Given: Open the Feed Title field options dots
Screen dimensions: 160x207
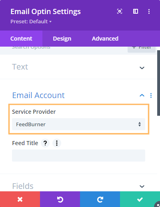Looking at the screenshot, I should [57, 143].
